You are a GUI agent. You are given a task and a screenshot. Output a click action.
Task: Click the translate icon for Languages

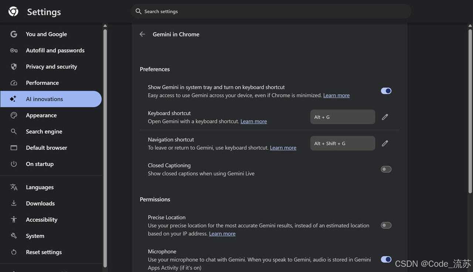coord(14,187)
